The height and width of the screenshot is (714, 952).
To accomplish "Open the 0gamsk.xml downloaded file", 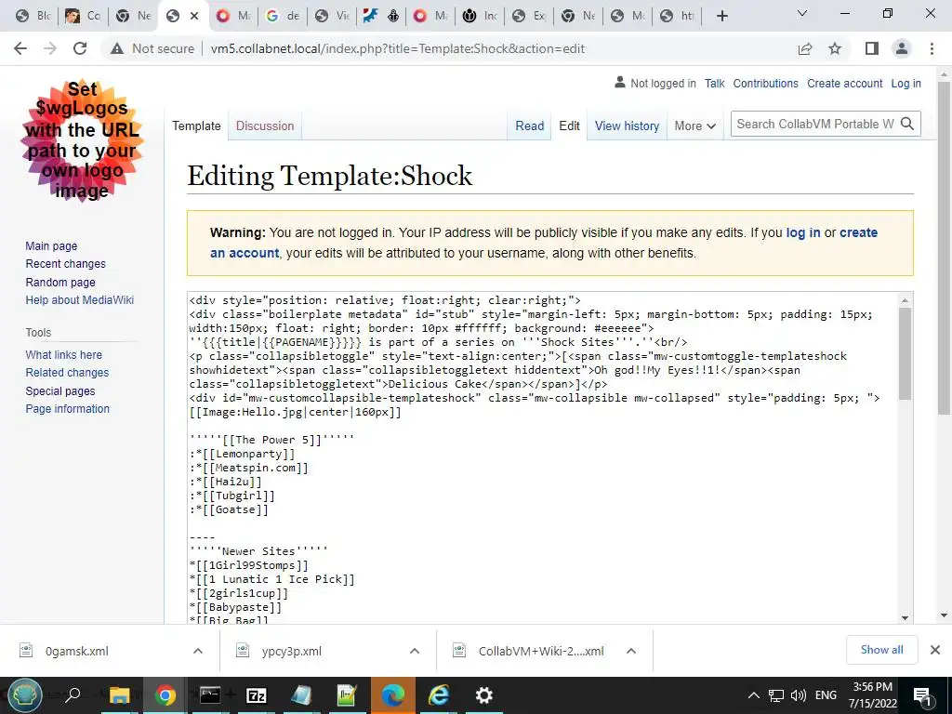I will coord(77,651).
